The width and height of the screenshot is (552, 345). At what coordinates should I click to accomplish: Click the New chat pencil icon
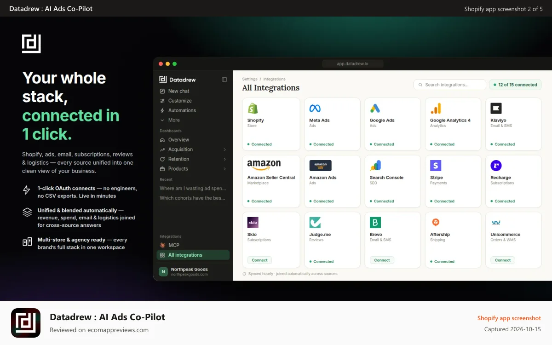click(162, 91)
